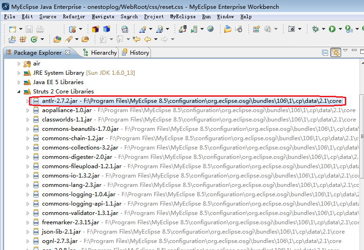Click the Collapse All icon in Package Explorer
The image size is (364, 250).
[325, 53]
